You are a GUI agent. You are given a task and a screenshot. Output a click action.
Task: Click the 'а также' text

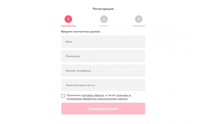110,95
